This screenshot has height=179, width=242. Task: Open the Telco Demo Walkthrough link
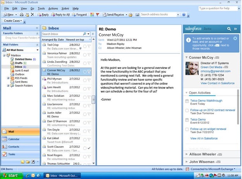tap(206, 101)
